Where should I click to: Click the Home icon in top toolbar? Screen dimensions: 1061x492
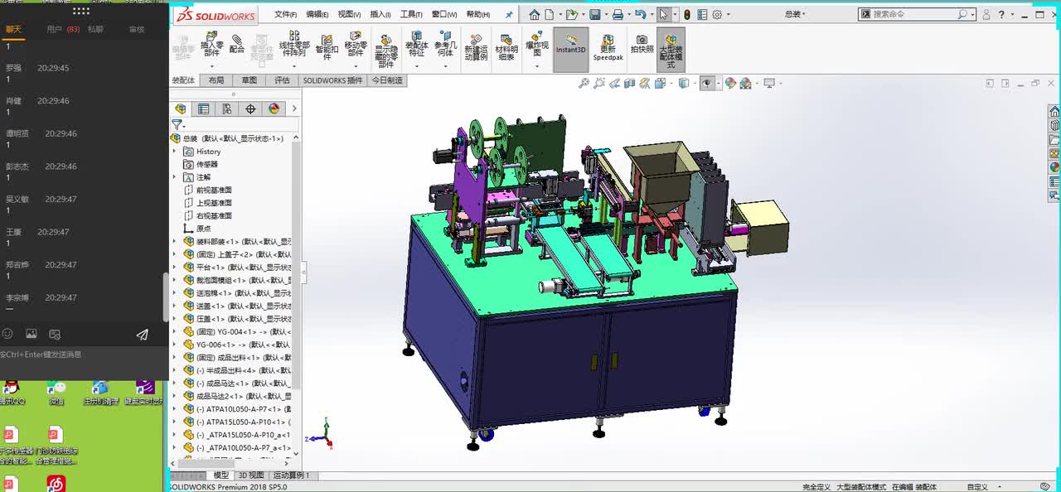pos(535,14)
